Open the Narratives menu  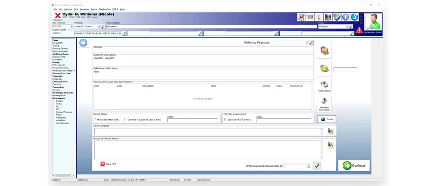[84, 9]
